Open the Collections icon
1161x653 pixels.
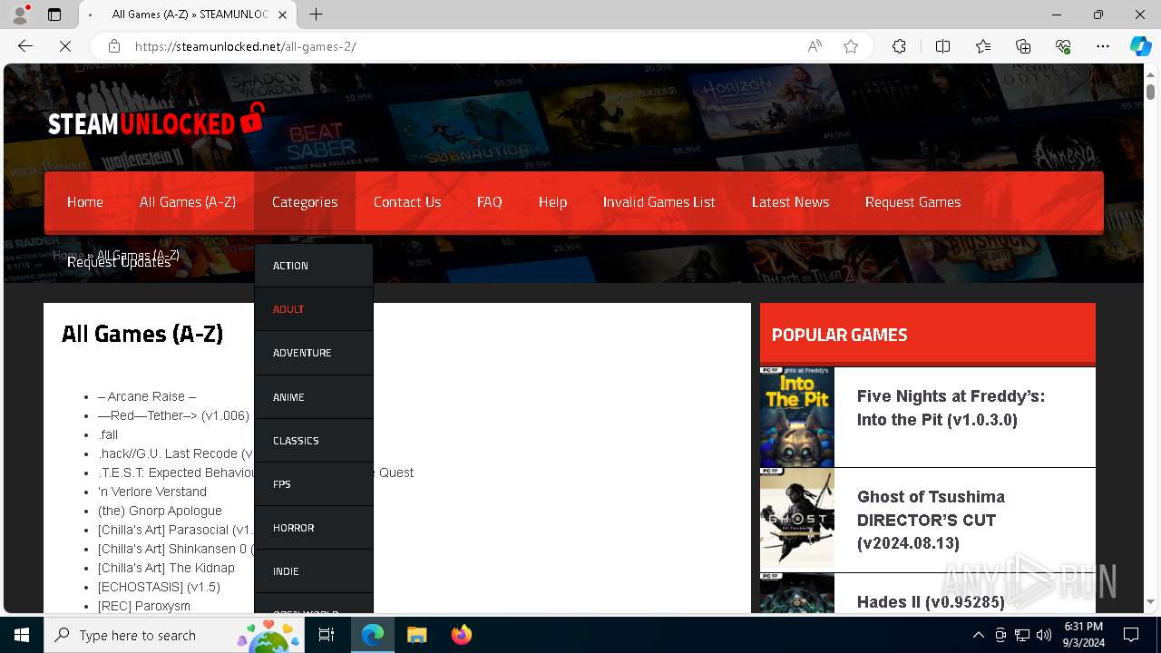(x=1023, y=46)
